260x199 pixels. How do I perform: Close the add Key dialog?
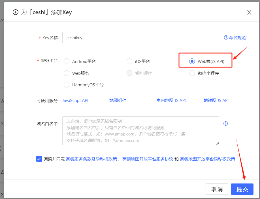pyautogui.click(x=249, y=12)
